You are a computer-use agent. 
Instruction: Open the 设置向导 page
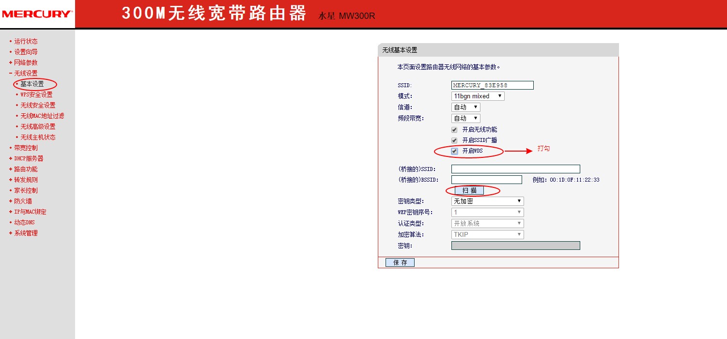coord(25,52)
